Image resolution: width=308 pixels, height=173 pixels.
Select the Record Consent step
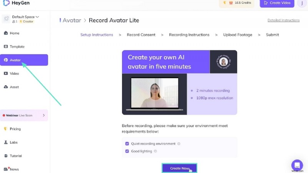point(141,35)
